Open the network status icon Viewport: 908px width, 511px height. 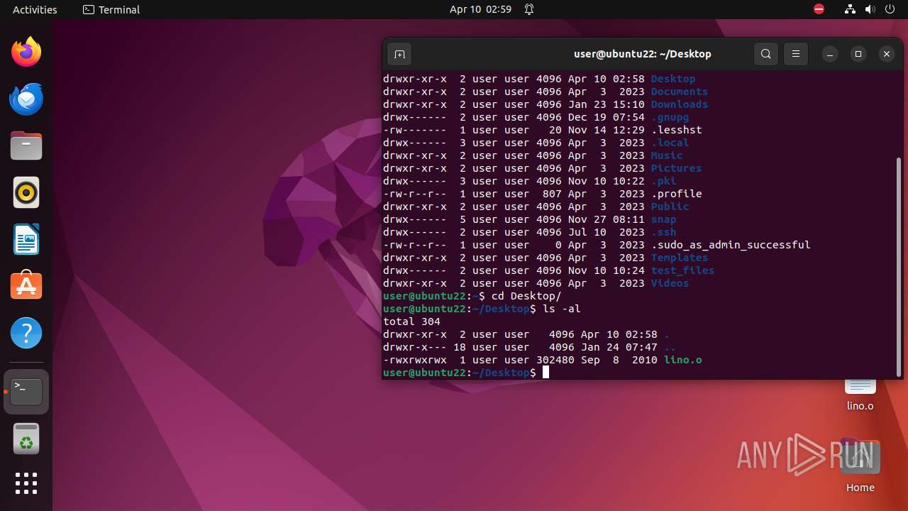coord(850,9)
